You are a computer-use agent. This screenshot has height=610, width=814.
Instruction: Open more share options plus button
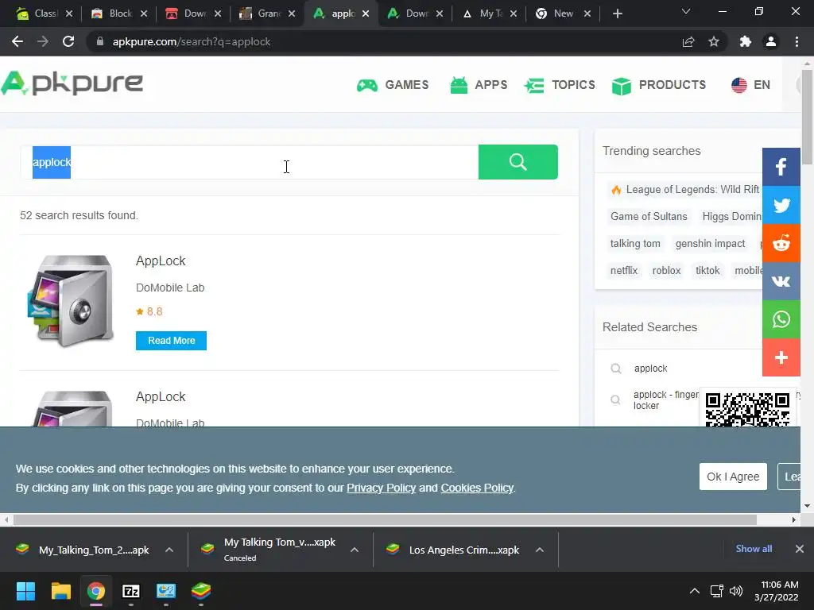(x=781, y=357)
